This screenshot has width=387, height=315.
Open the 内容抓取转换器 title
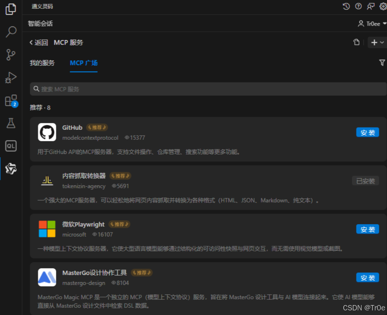tap(84, 176)
